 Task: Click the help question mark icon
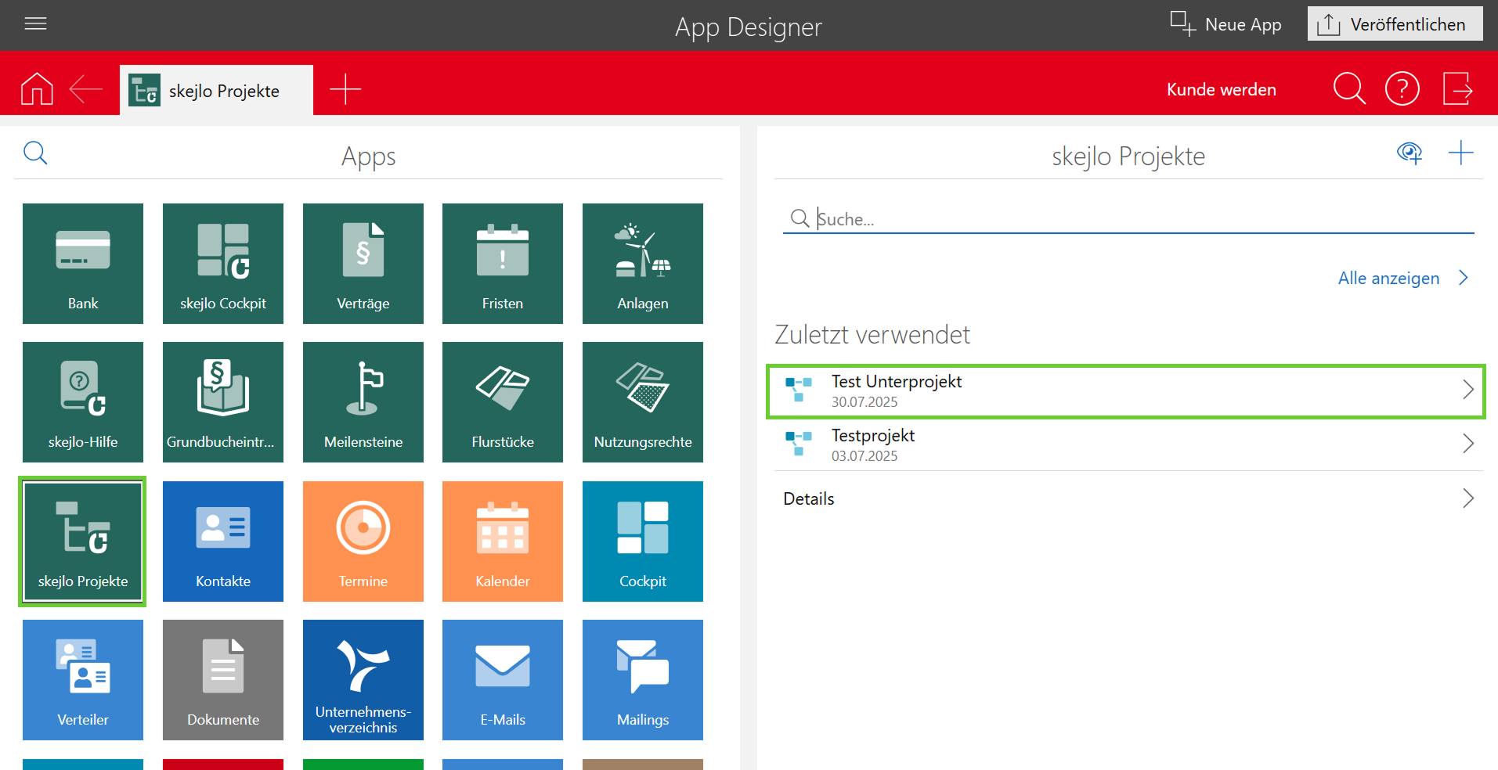click(1402, 89)
